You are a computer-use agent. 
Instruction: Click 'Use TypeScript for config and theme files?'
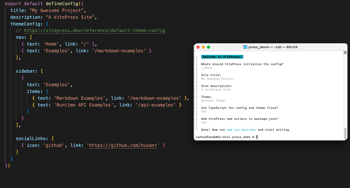point(240,108)
